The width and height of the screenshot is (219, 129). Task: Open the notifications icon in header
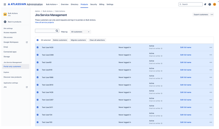205,4
